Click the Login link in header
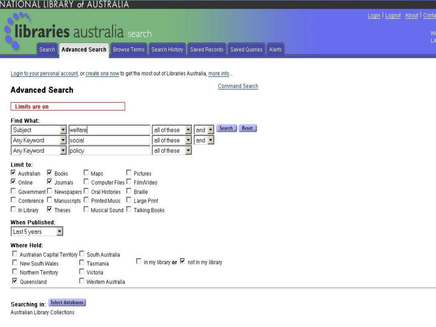The image size is (436, 327). coord(374,16)
